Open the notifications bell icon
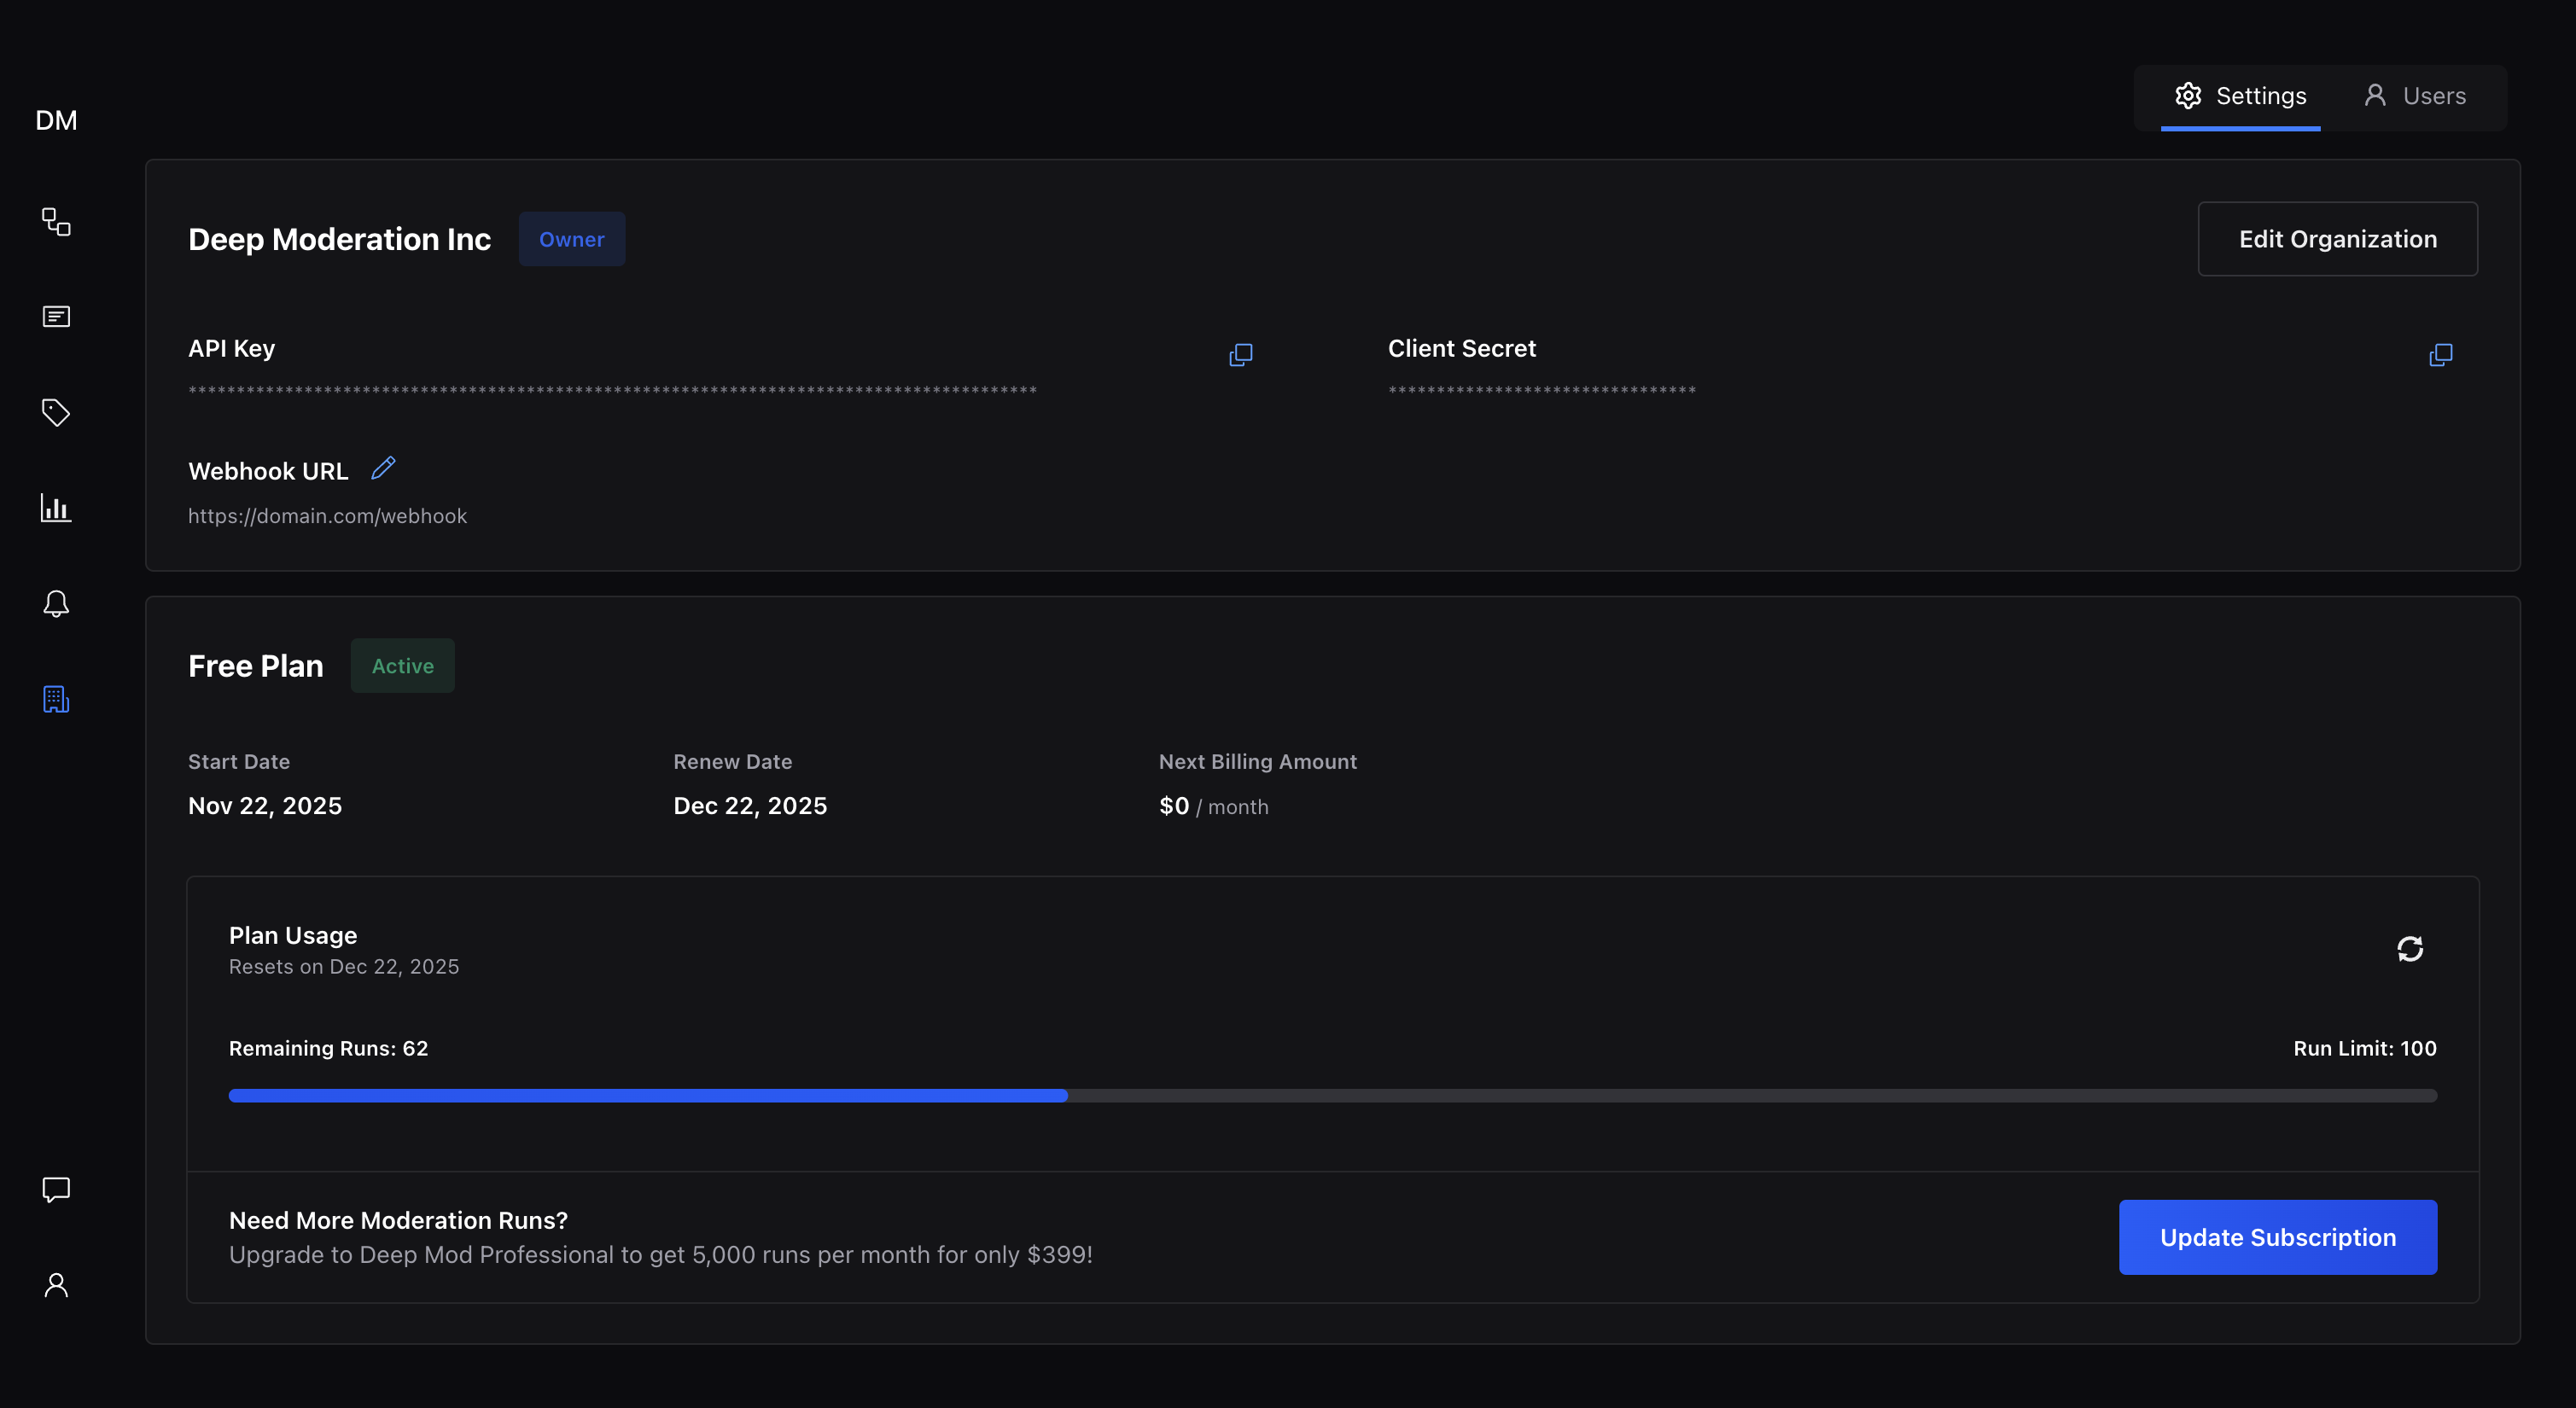This screenshot has height=1408, width=2576. (56, 604)
